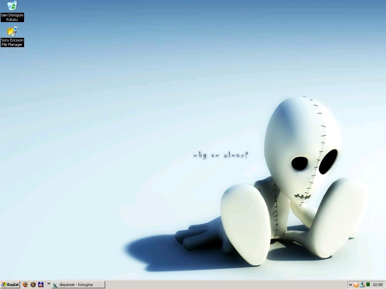386x289 pixels.
Task: Open the dispanser - Konuşma taskbar window
Action: [78, 285]
